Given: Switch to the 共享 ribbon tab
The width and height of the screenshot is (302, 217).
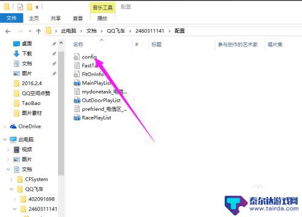Looking at the screenshot, I should (x=56, y=18).
